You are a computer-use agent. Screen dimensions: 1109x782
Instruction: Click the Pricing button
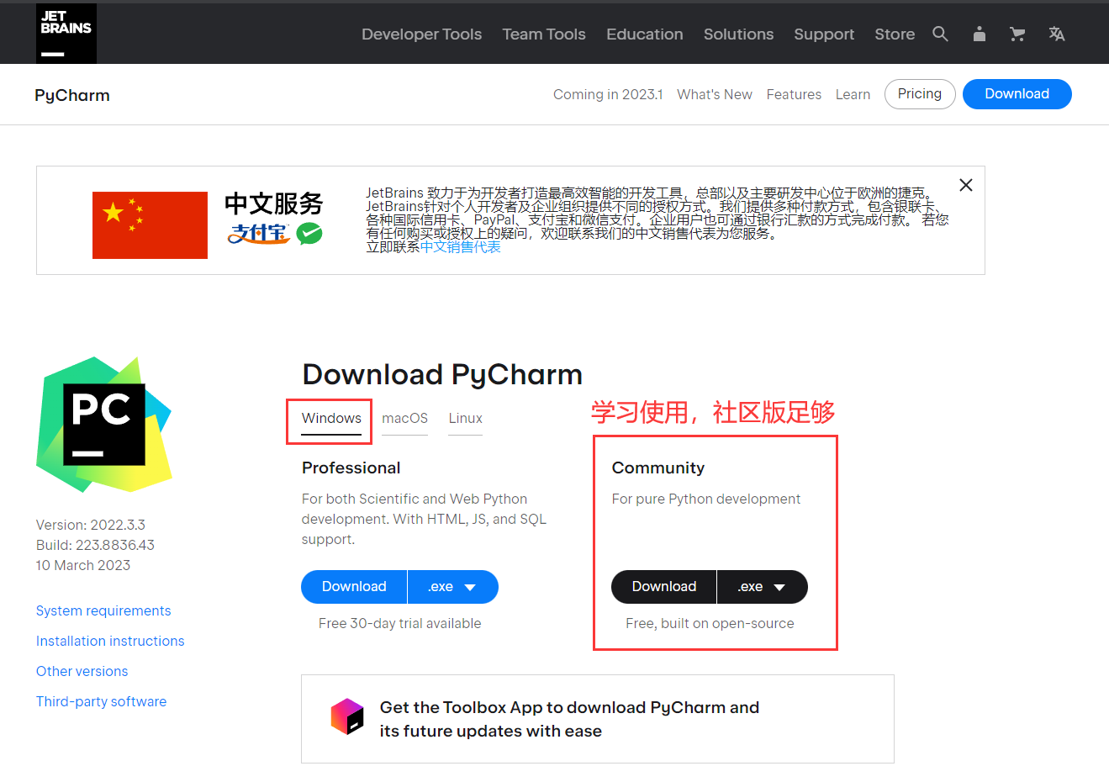click(x=919, y=94)
